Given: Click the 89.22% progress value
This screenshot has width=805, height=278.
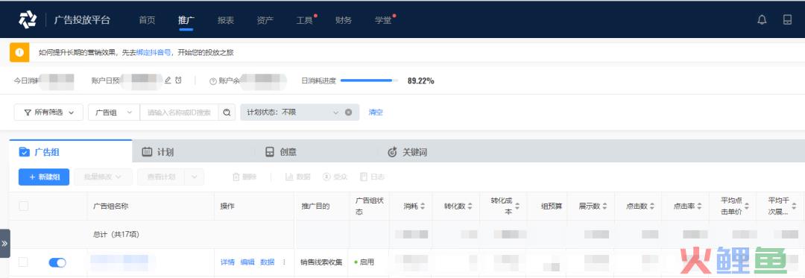Looking at the screenshot, I should pos(421,80).
